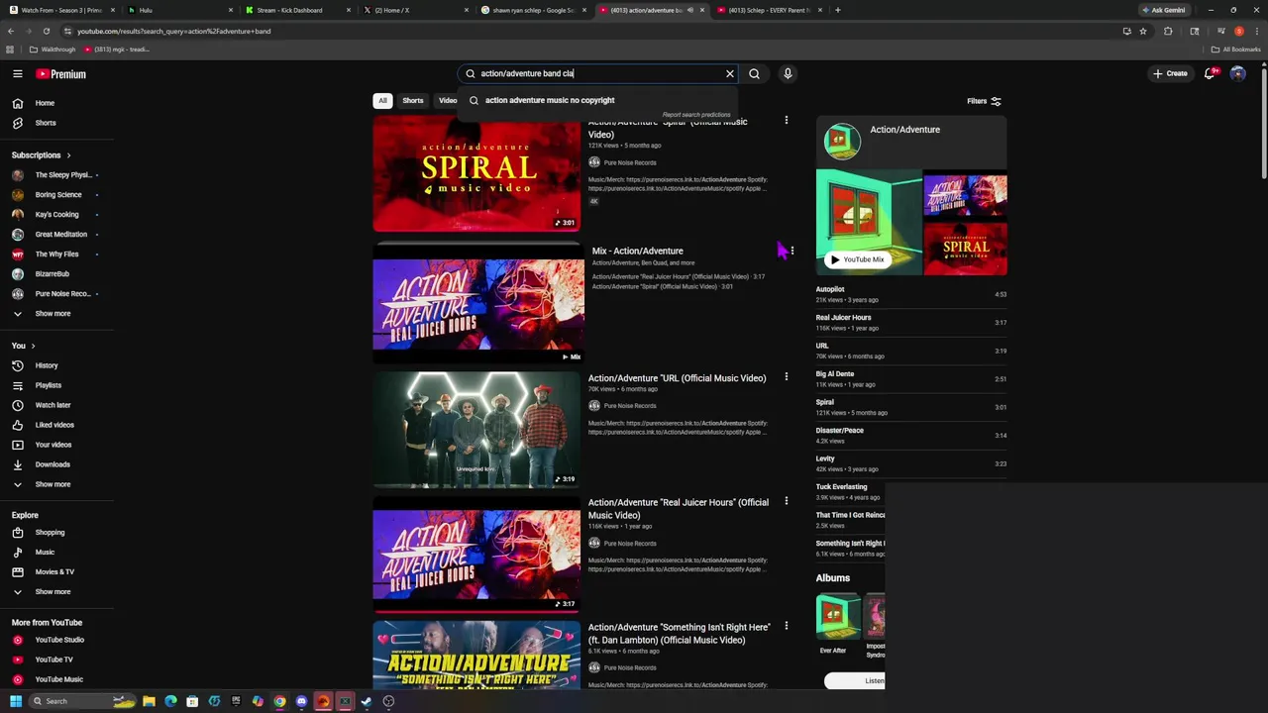The height and width of the screenshot is (713, 1268).
Task: Open Action/Adventure "URL" video title
Action: click(677, 378)
